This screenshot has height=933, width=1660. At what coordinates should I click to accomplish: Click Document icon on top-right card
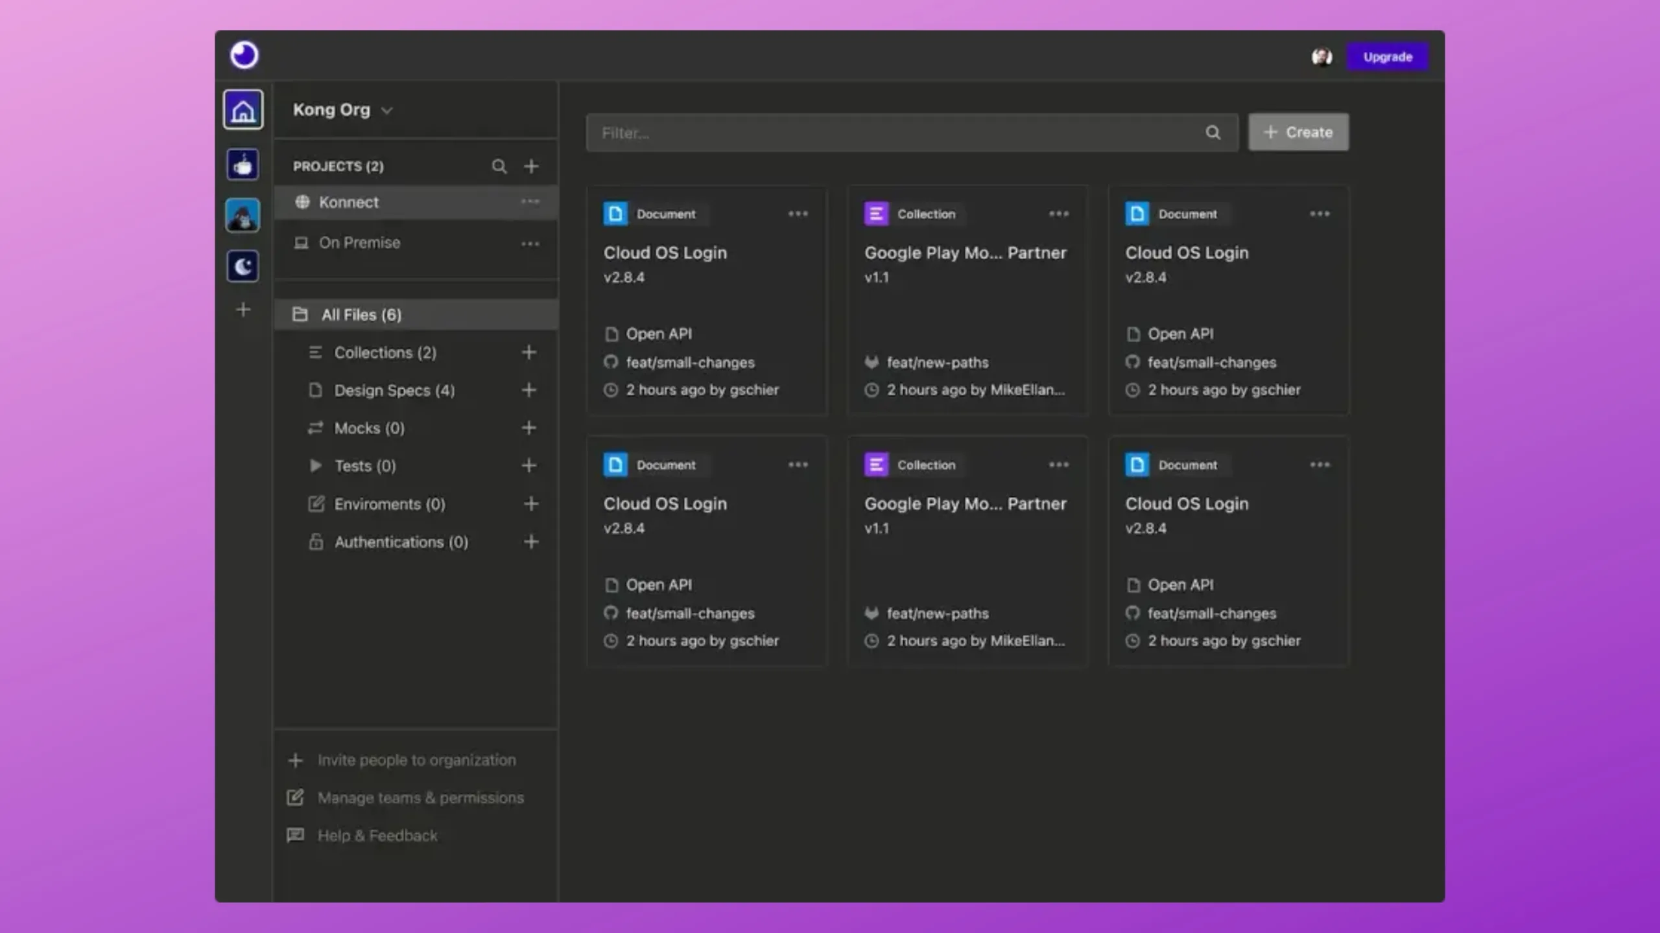pyautogui.click(x=1137, y=214)
